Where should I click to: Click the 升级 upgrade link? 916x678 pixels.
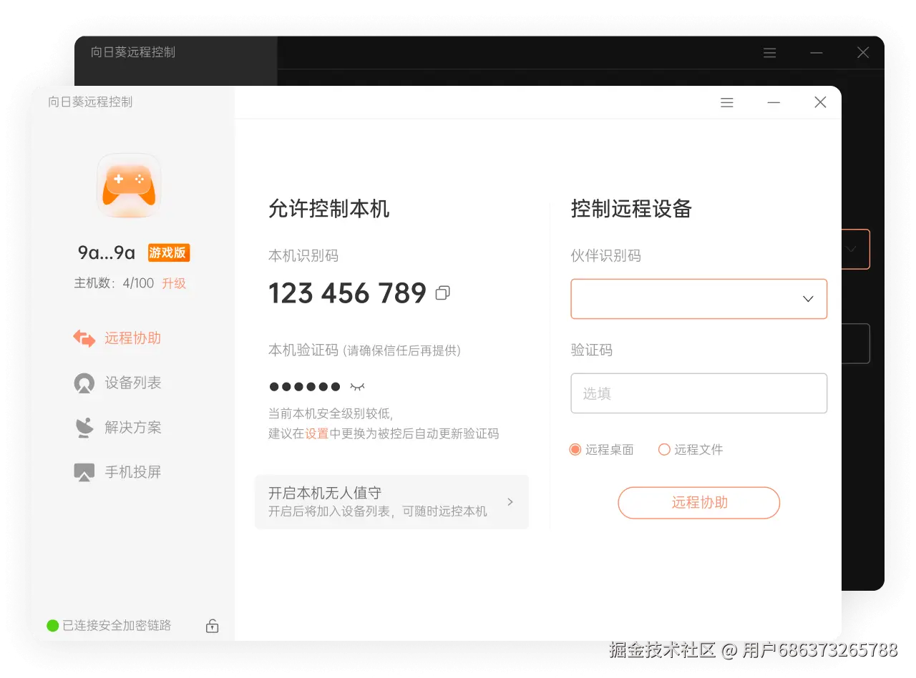click(174, 283)
